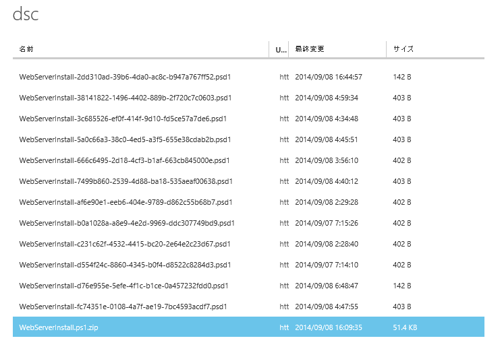Select file WebServerInstall-c231c62f-4532-4415-bc20-2e64e2c23d67.psd1
Screen dimensions: 502x353
pyautogui.click(x=125, y=244)
